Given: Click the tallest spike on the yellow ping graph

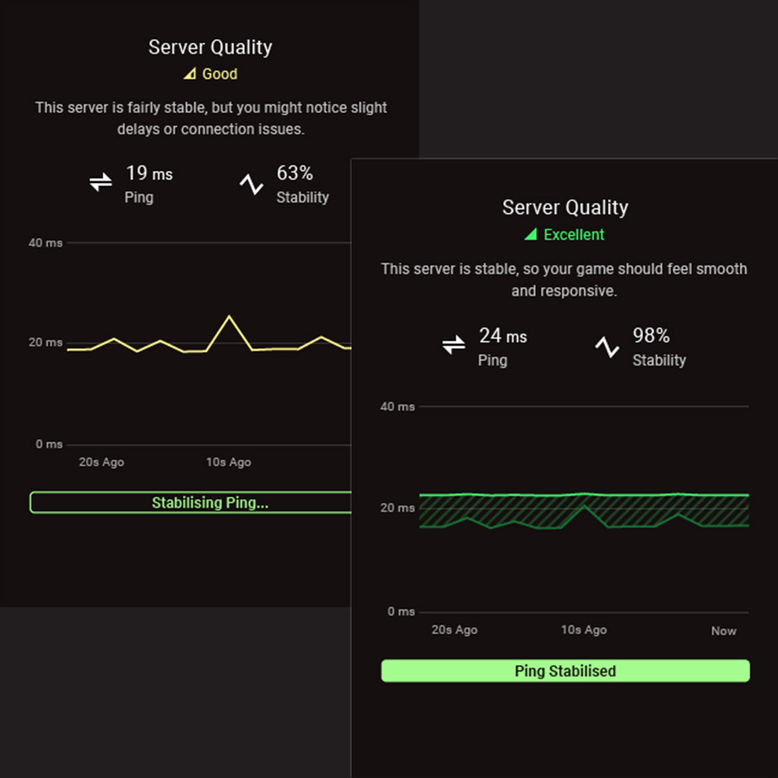Looking at the screenshot, I should (229, 317).
